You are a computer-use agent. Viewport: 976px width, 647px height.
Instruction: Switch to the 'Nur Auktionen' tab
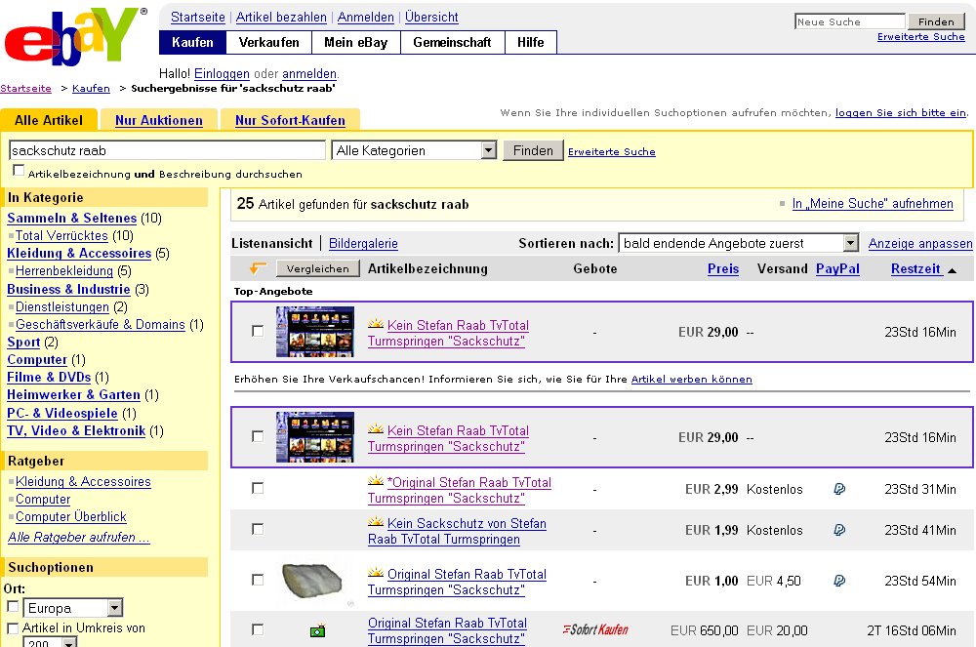(159, 121)
